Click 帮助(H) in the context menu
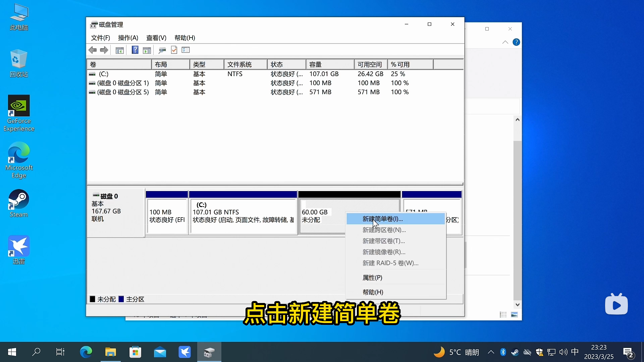644x362 pixels. click(373, 292)
